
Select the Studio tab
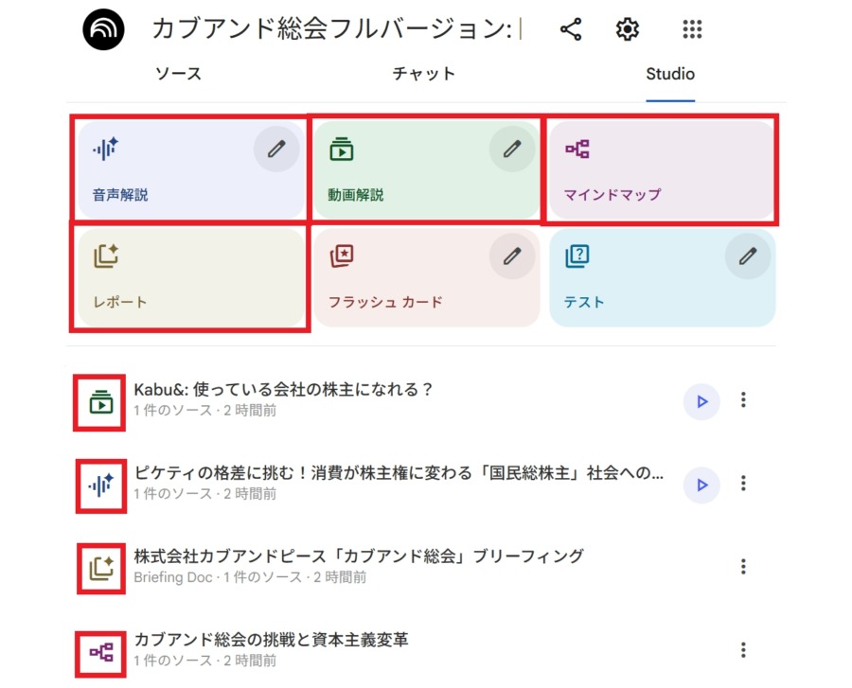point(670,74)
